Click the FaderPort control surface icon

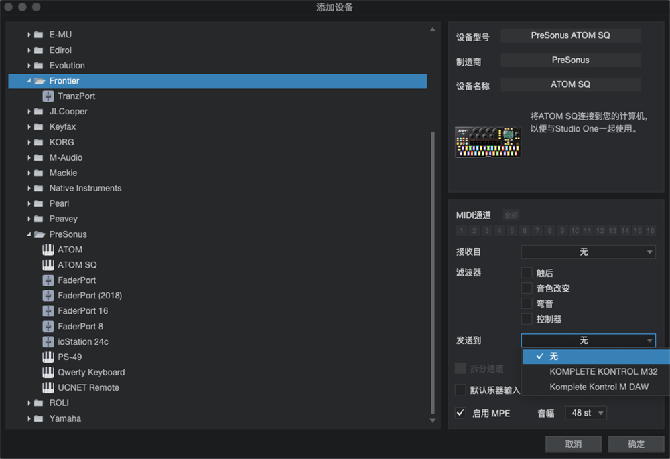48,280
